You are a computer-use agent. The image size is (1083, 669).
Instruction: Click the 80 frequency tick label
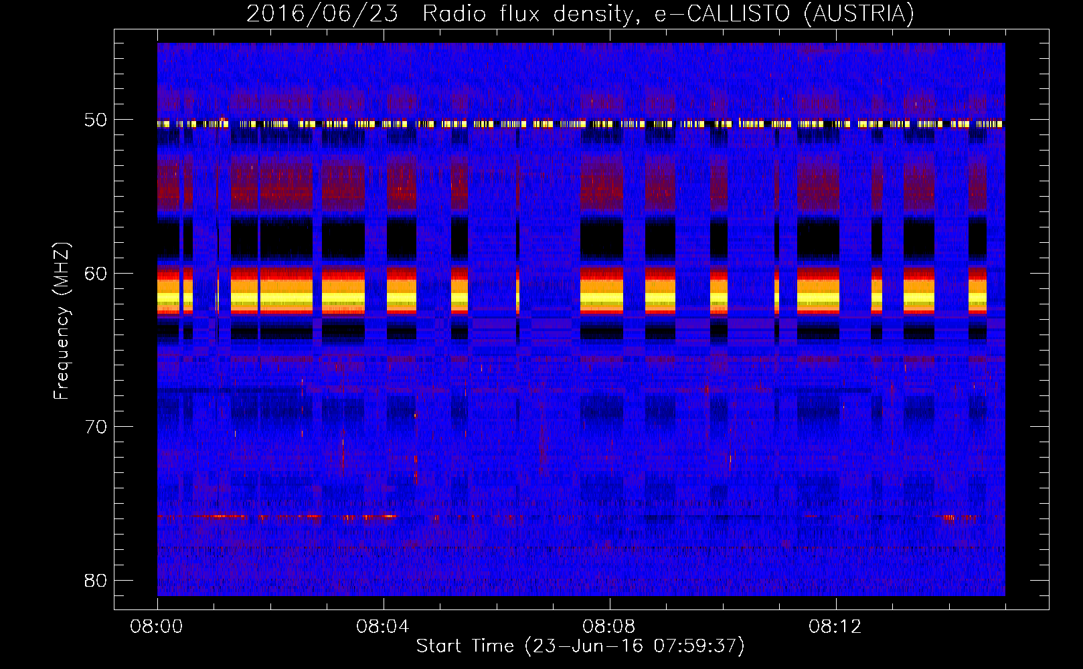(95, 580)
